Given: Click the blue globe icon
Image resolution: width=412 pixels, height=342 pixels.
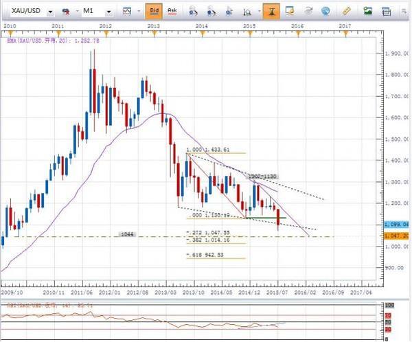Looking at the screenshot, I should [325, 12].
